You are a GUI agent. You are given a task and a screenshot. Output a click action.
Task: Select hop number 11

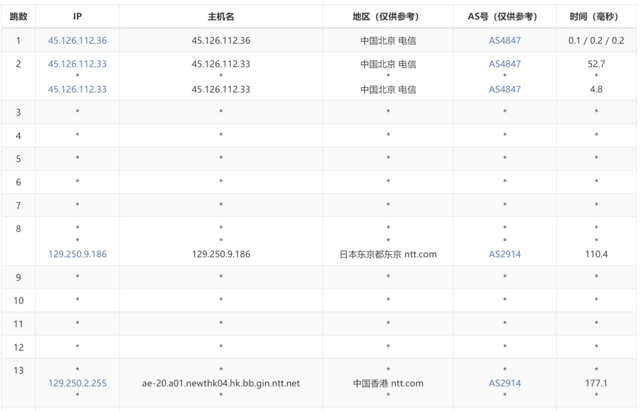[x=18, y=324]
